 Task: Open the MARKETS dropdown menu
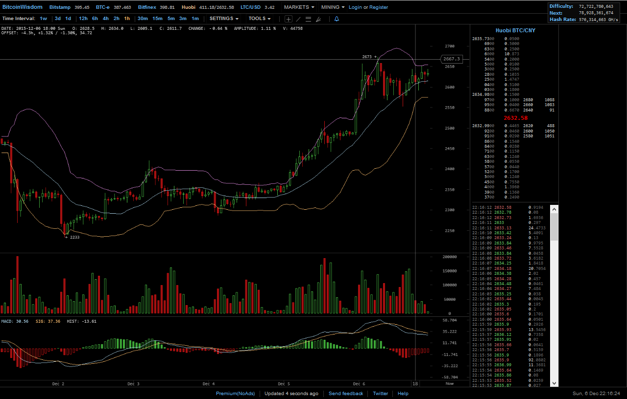[299, 7]
